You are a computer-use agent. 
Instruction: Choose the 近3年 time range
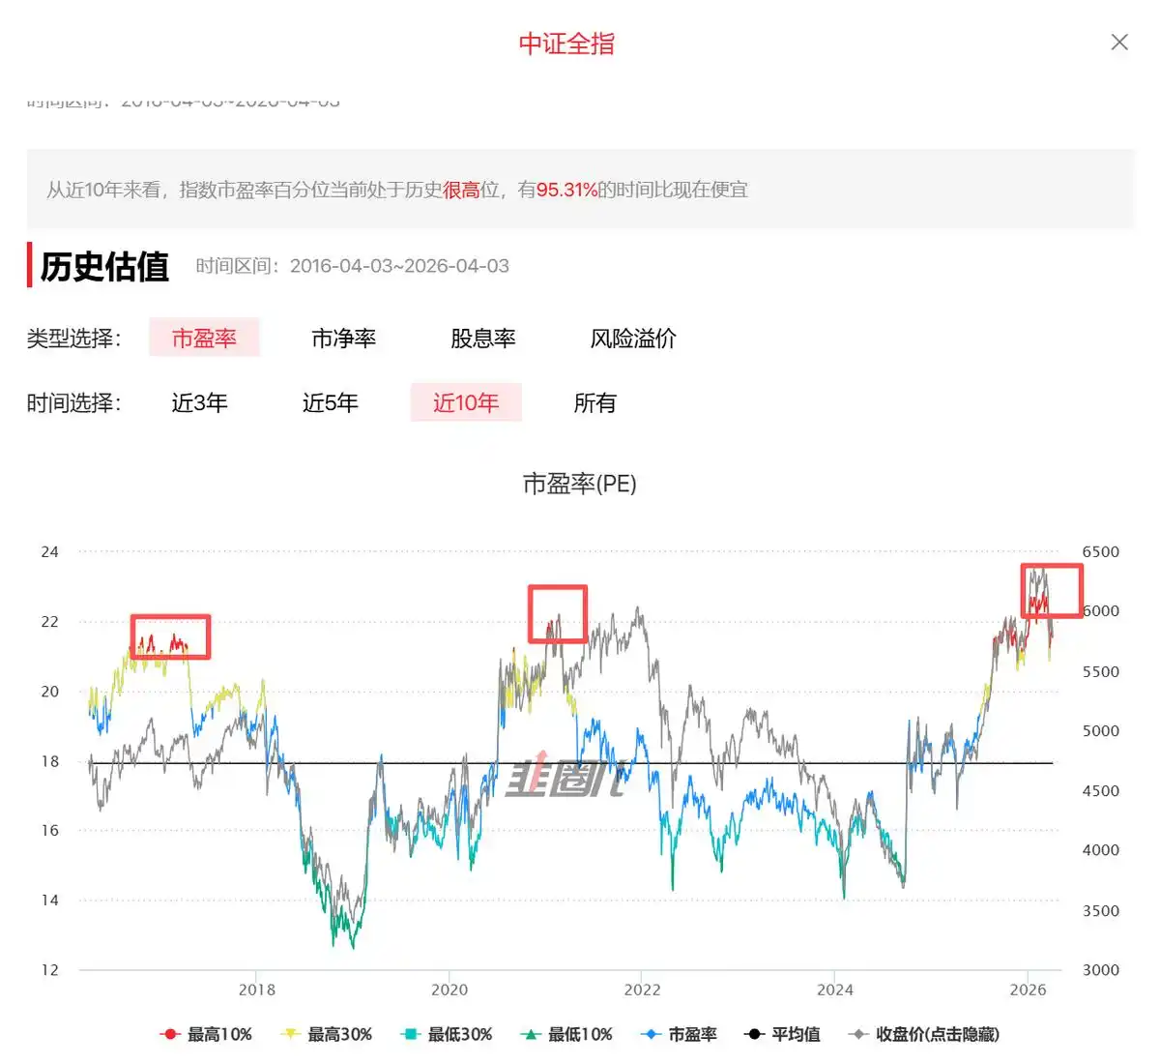click(199, 402)
